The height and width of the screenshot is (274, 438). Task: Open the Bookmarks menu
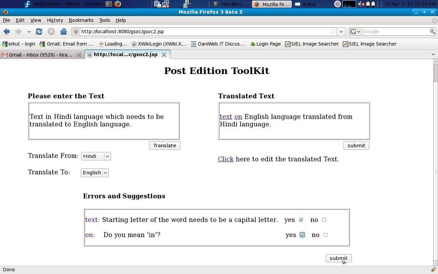click(x=81, y=20)
